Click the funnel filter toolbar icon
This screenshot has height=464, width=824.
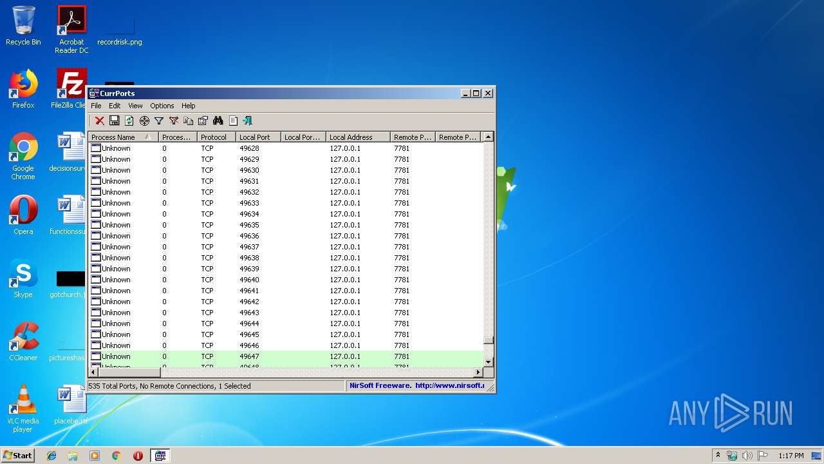(x=159, y=121)
